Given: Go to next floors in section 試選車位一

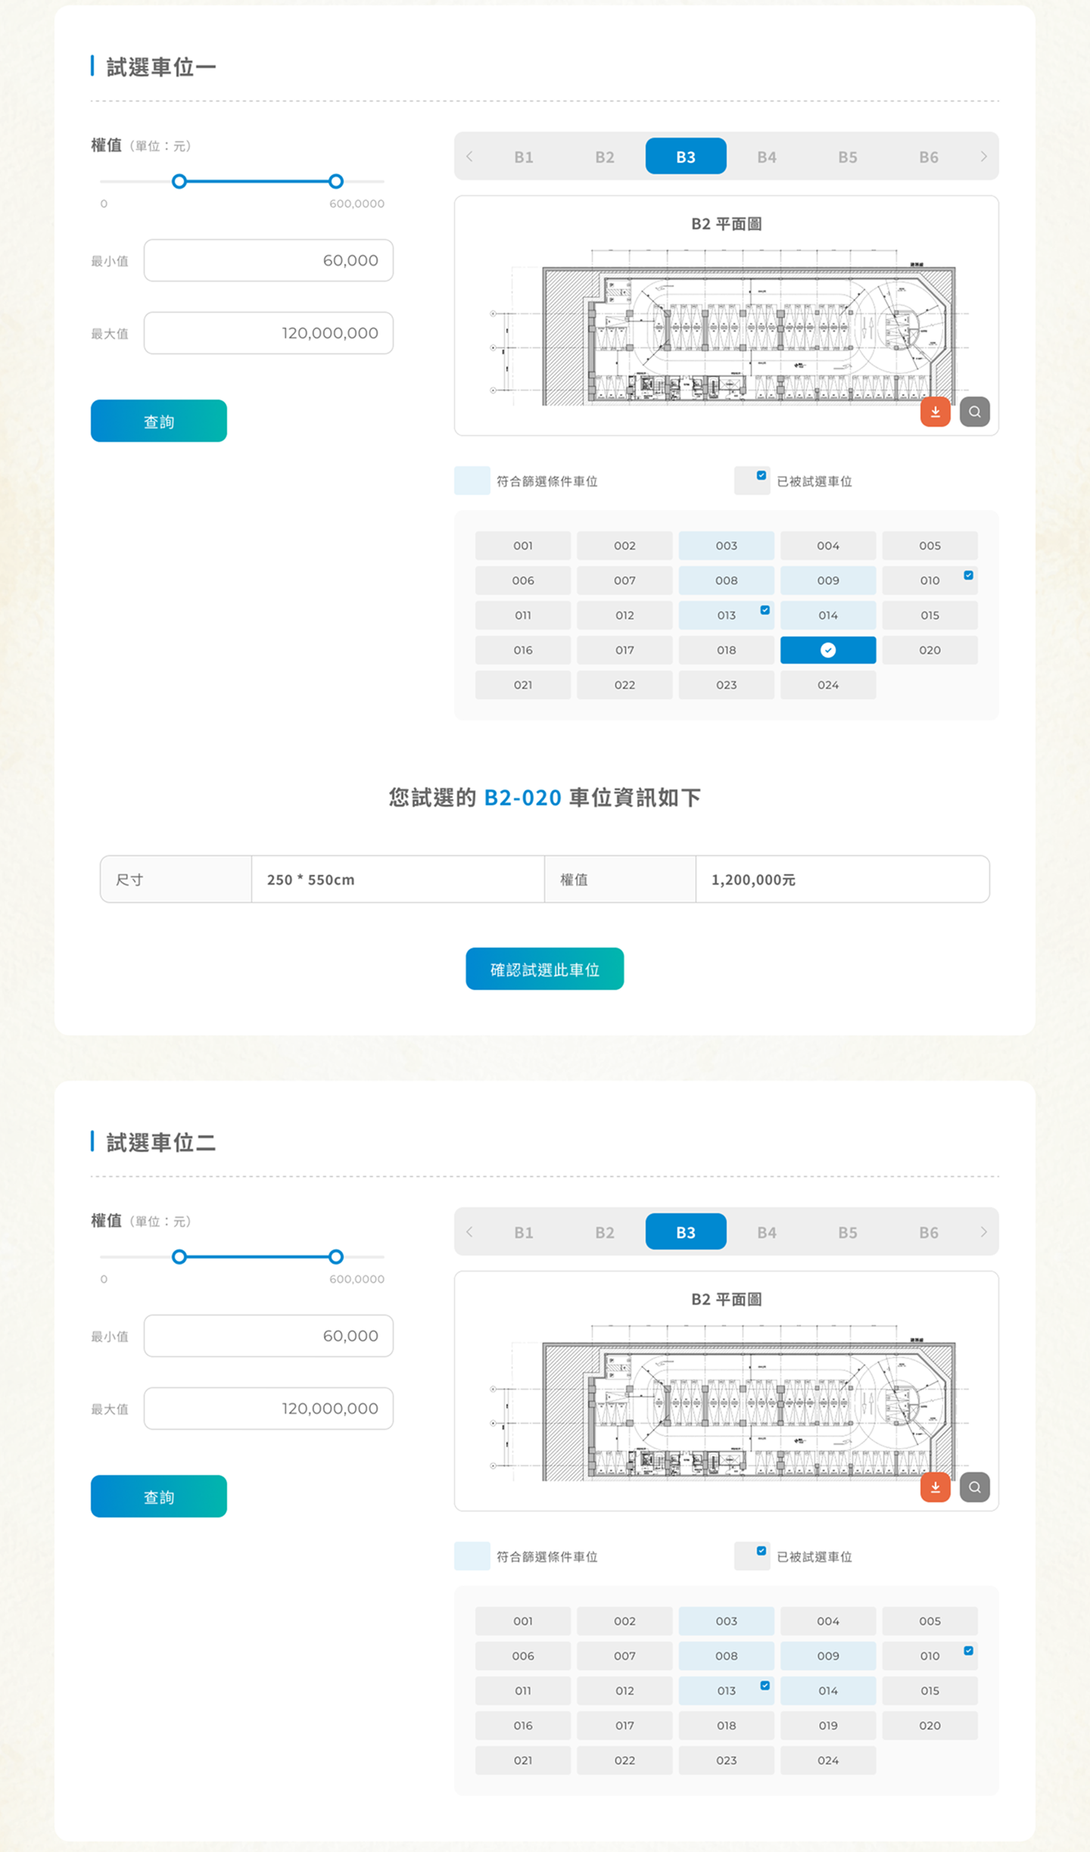Looking at the screenshot, I should tap(983, 157).
